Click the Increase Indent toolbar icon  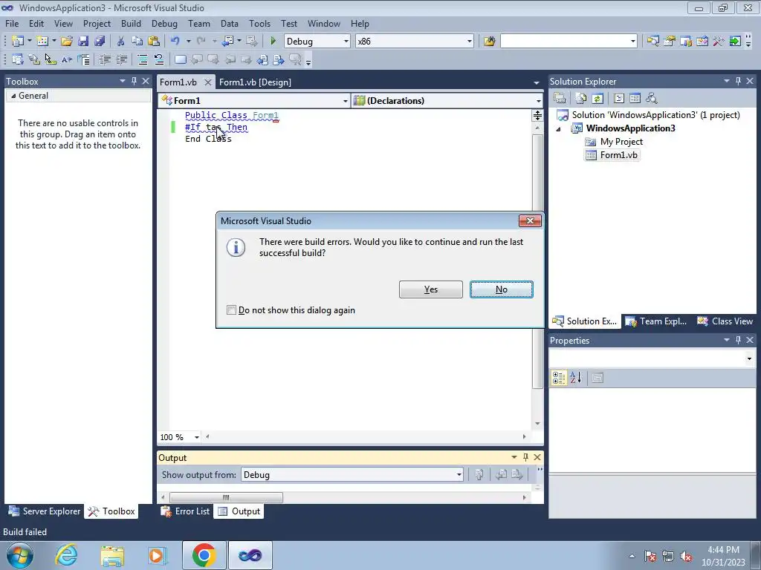click(121, 59)
